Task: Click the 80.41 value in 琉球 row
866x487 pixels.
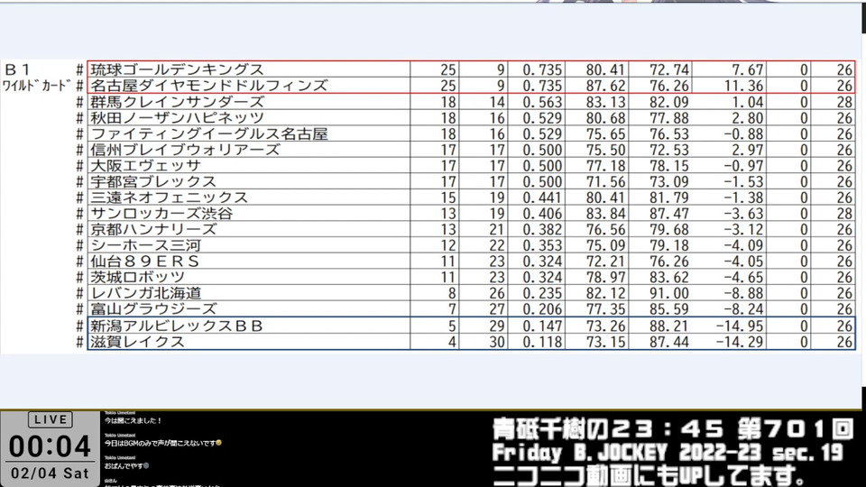Action: click(606, 70)
